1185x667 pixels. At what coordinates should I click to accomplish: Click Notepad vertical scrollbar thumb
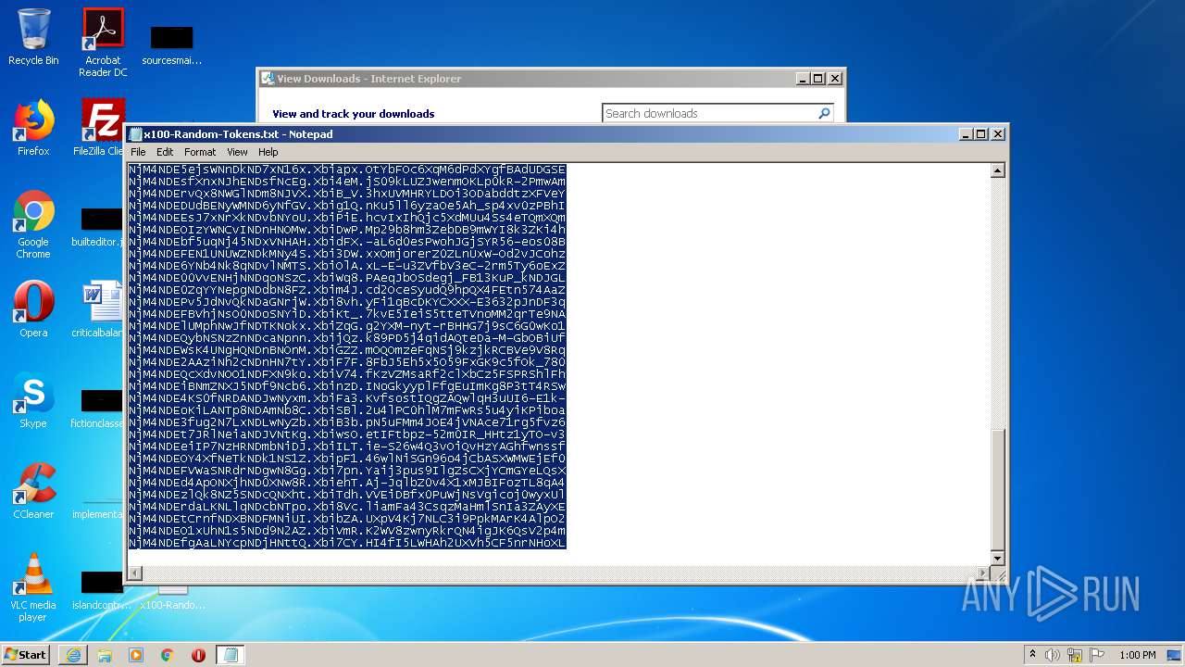[997, 490]
